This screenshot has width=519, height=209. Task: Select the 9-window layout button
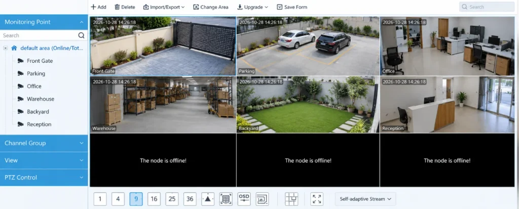pyautogui.click(x=136, y=199)
